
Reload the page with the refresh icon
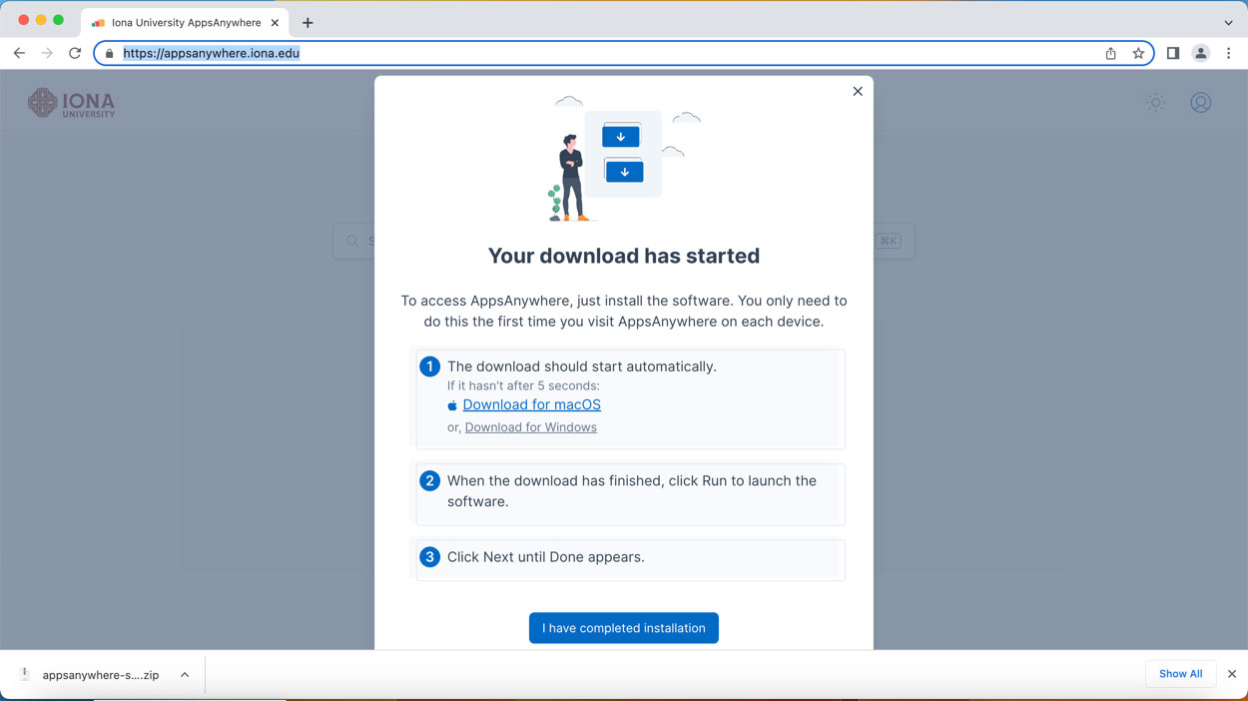coord(75,53)
